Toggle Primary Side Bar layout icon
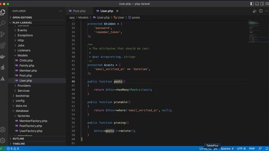The height and width of the screenshot is (151, 269). [252, 4]
